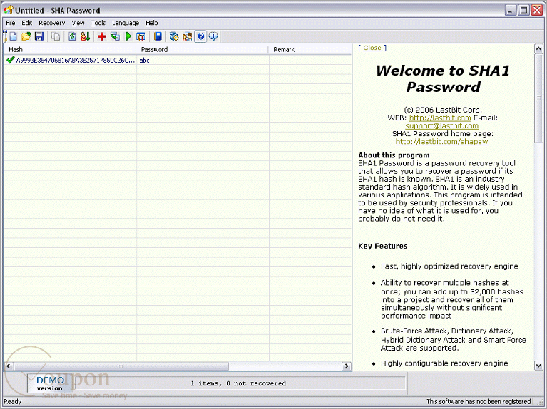Viewport: 547px width, 409px height.
Task: Click the horizontal scrollbar thumb of hash list
Action: click(x=121, y=366)
